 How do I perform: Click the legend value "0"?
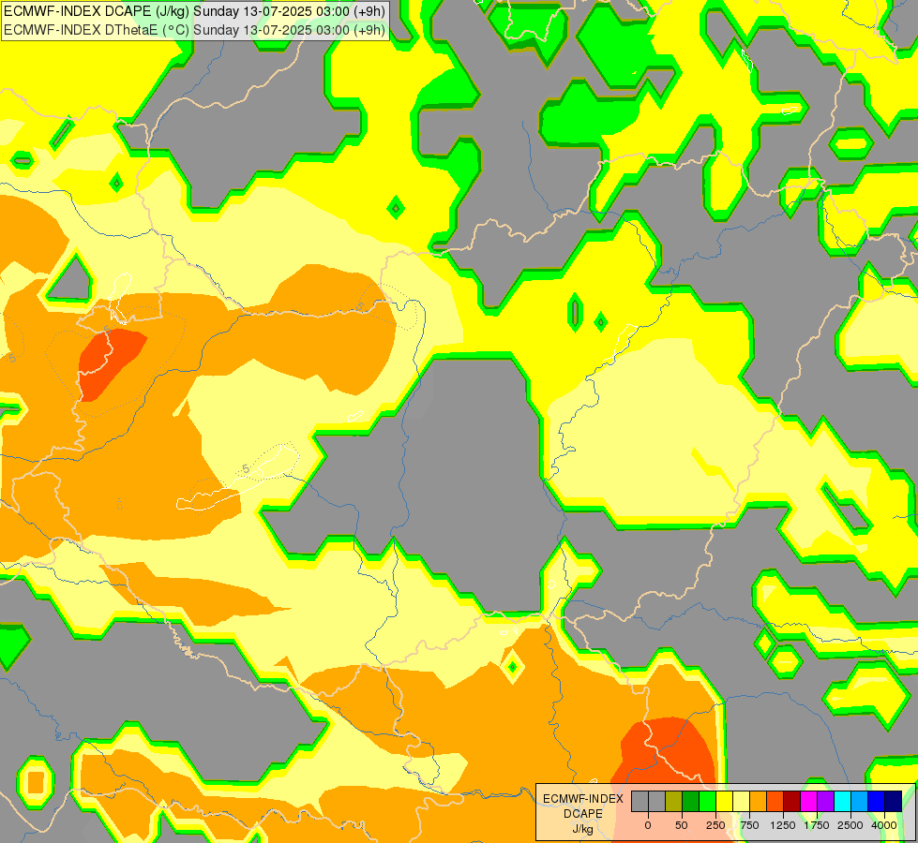click(648, 825)
